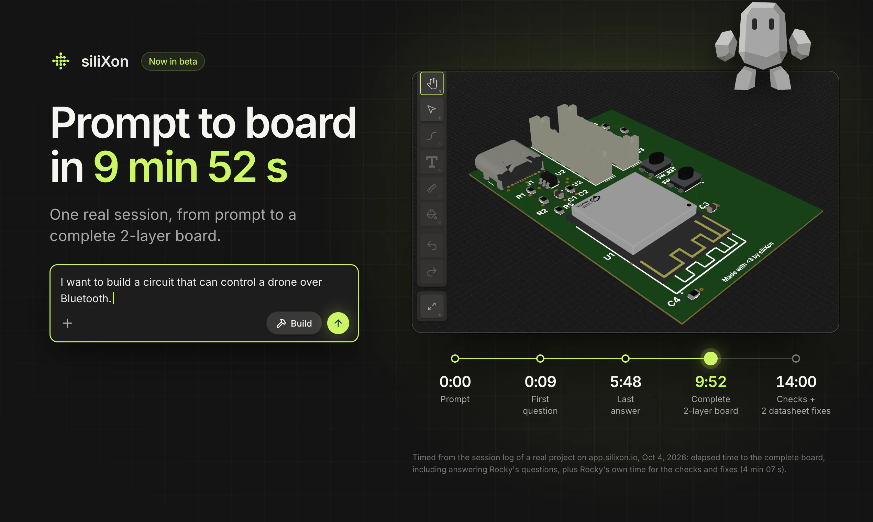Select the paint bucket fill tool
Image resolution: width=873 pixels, height=522 pixels.
click(x=432, y=214)
